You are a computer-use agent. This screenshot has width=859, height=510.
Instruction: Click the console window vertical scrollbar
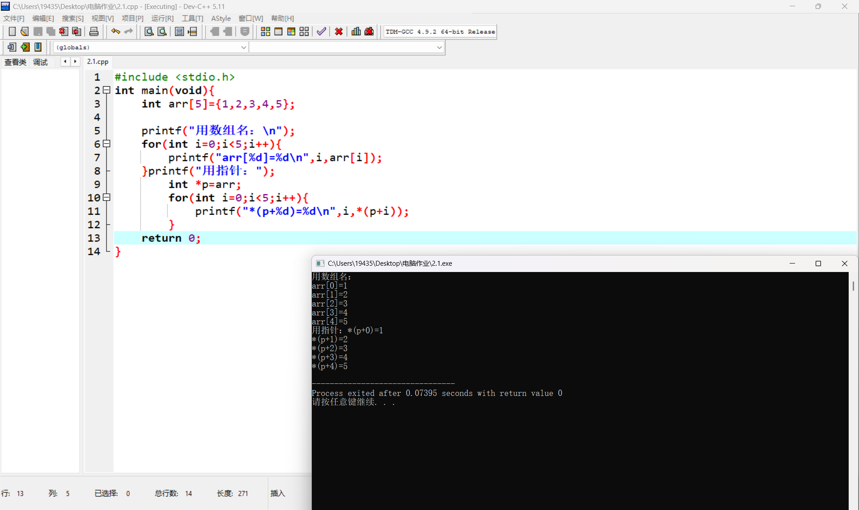[x=853, y=286]
